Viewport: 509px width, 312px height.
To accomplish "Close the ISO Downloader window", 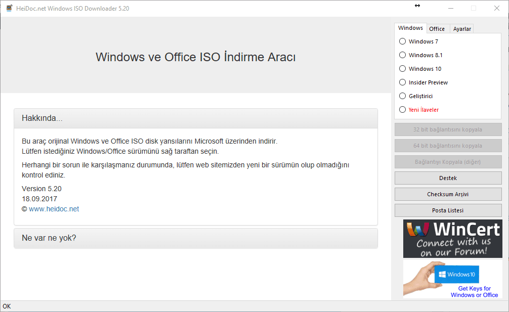I will pyautogui.click(x=497, y=8).
